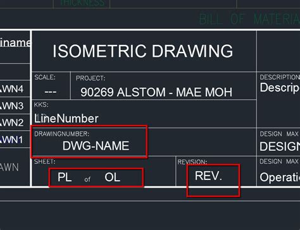The width and height of the screenshot is (300, 230).
Task: Select the Operati attribute text
Action: (280, 178)
